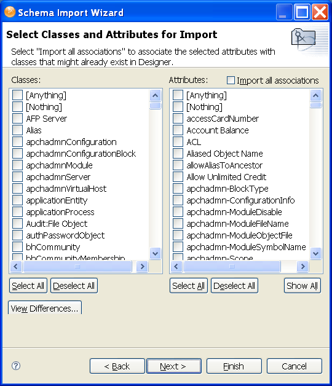Tick apchadmn-ModuleObjectFile attribute checkbox

coord(178,235)
